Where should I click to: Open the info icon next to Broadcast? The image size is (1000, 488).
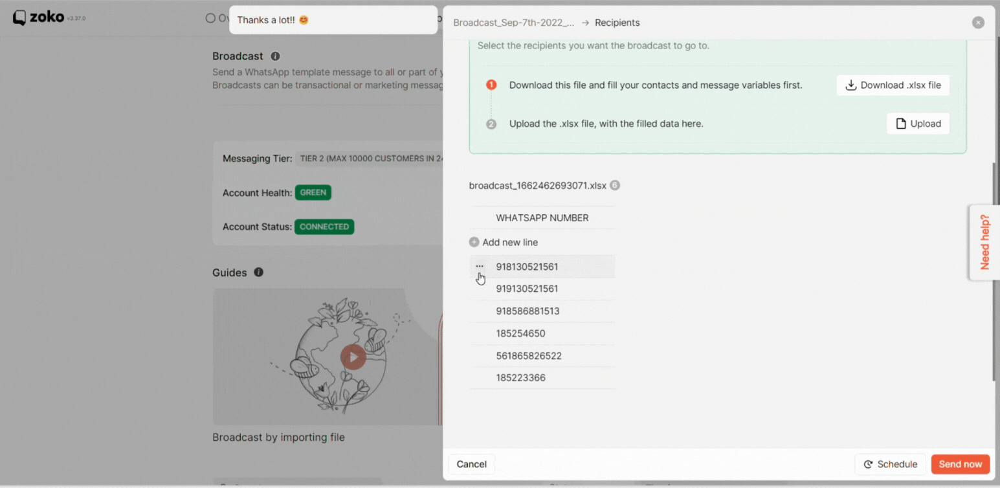(x=275, y=56)
